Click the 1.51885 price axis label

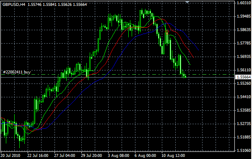click(244, 137)
